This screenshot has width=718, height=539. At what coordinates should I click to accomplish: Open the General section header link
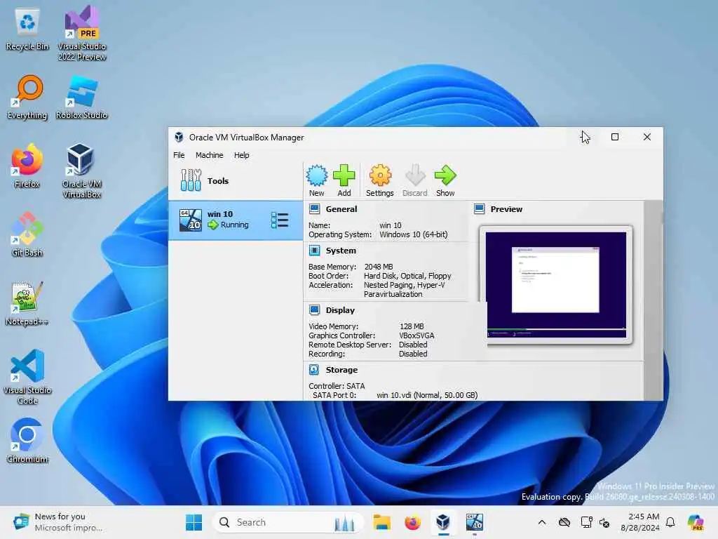(341, 209)
